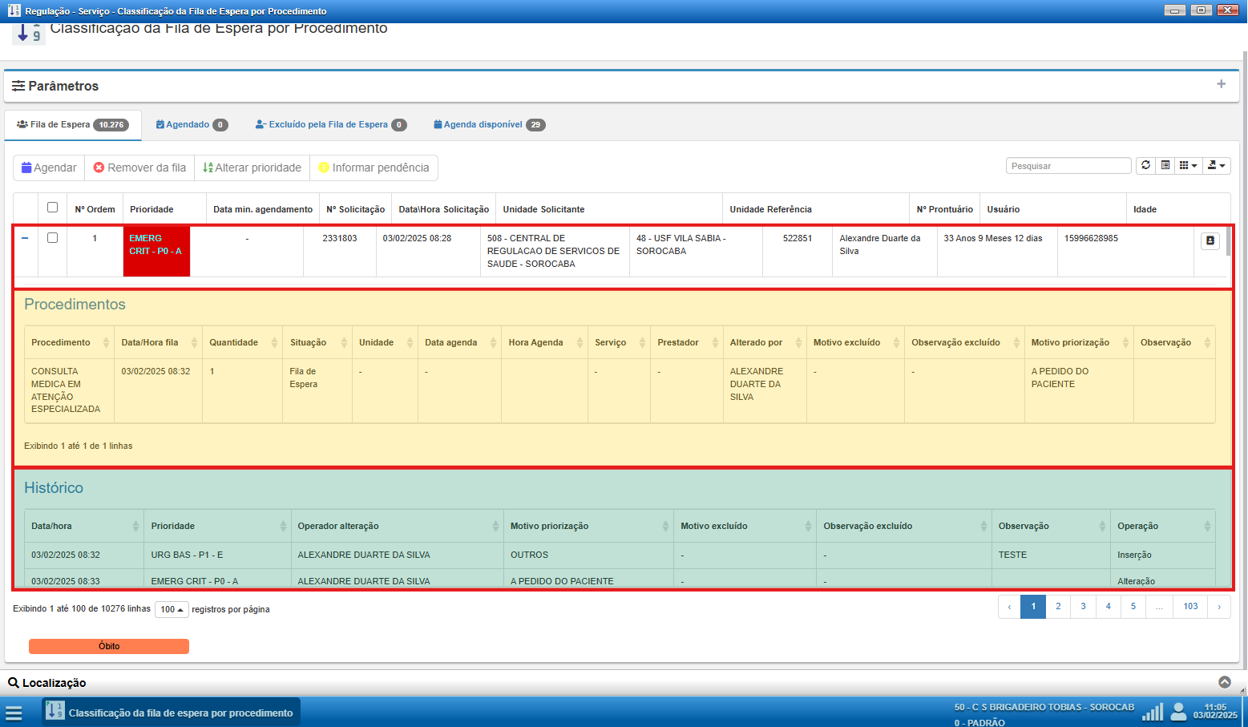
Task: Open the columns visibility dropdown
Action: [x=1188, y=165]
